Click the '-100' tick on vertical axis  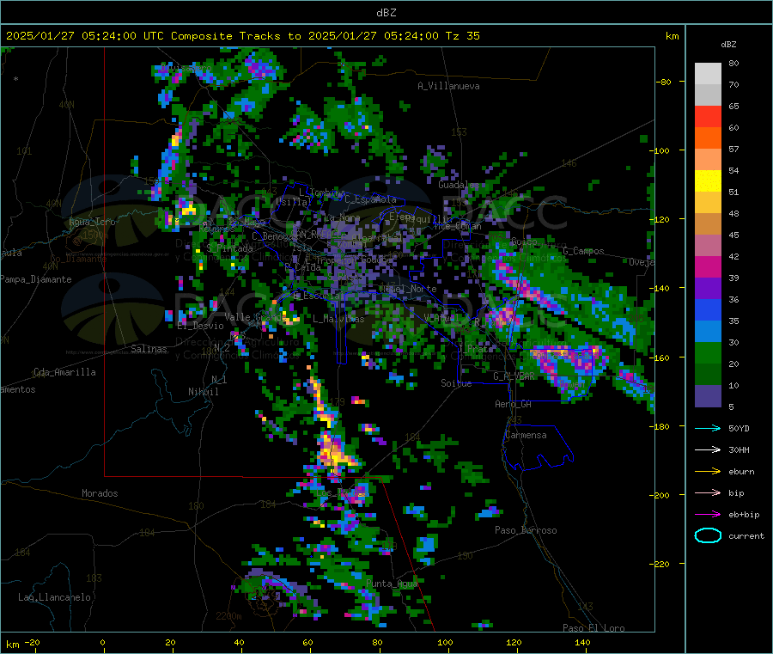tap(659, 150)
